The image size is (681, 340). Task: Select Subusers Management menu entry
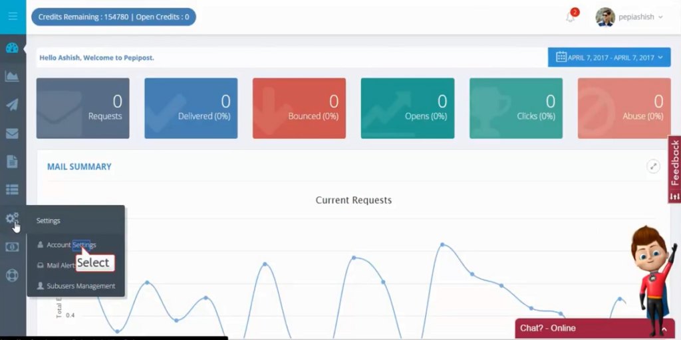point(76,286)
